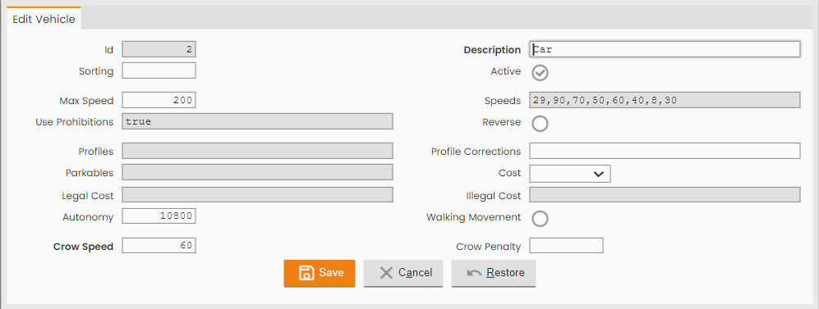
Task: Click the Illegal Cost field
Action: [x=665, y=195]
